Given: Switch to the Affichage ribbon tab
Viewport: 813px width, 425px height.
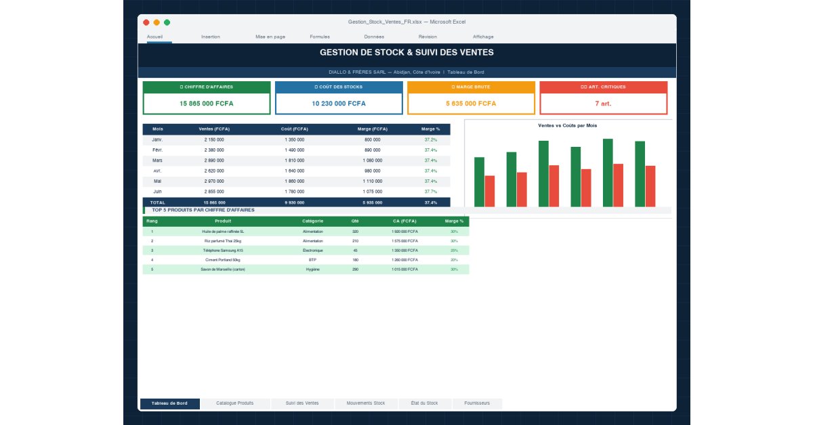Looking at the screenshot, I should (x=483, y=37).
